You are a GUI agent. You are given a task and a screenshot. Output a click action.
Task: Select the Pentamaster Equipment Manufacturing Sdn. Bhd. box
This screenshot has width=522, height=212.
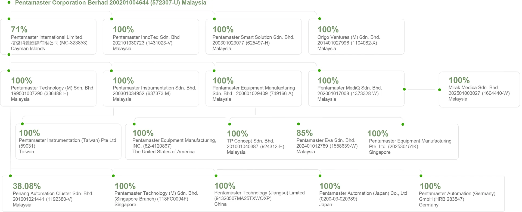(254, 88)
